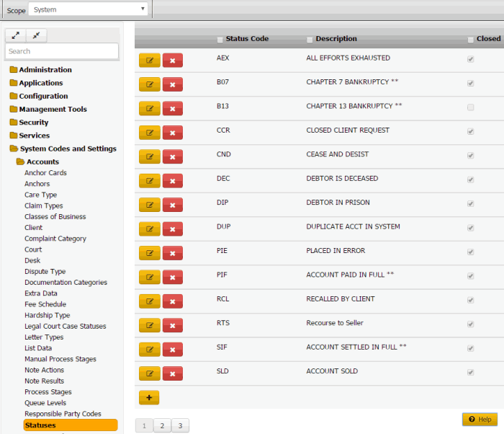Go to page 2 of statuses
The height and width of the screenshot is (434, 504).
click(162, 425)
